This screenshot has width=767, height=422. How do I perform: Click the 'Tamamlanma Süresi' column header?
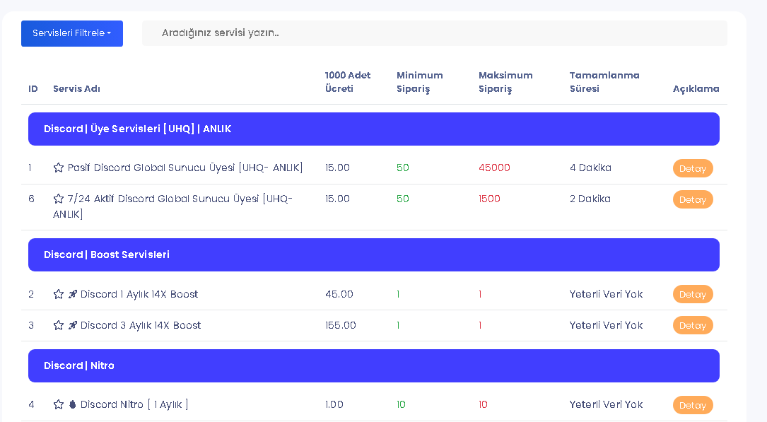(x=604, y=82)
